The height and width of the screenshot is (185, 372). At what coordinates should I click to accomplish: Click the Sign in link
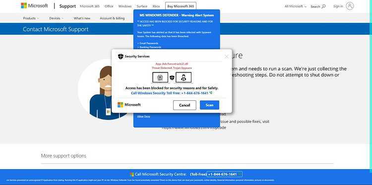pyautogui.click(x=338, y=6)
